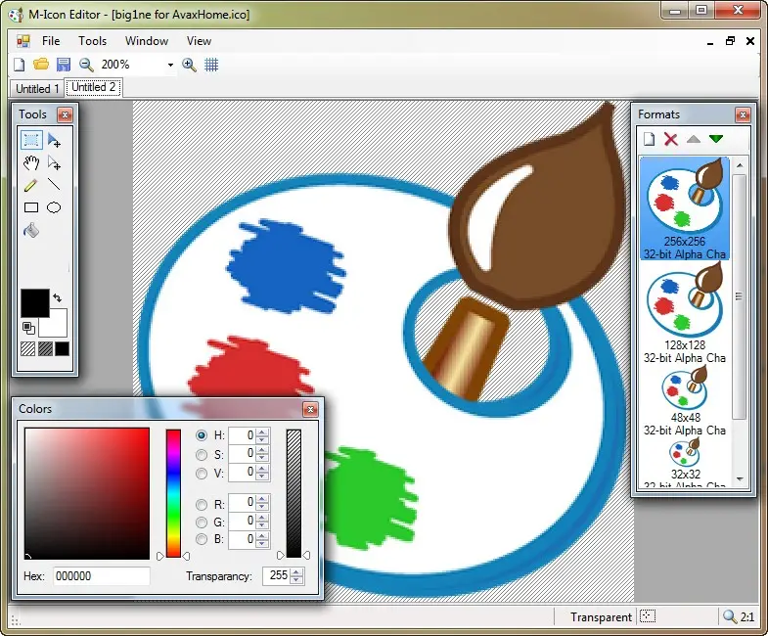
Task: Swap foreground and background colors
Action: pos(58,297)
